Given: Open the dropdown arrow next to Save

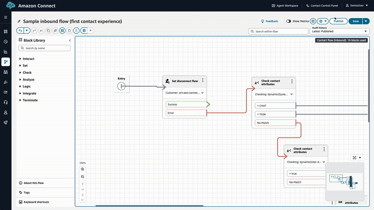Looking at the screenshot, I should click(x=366, y=21).
